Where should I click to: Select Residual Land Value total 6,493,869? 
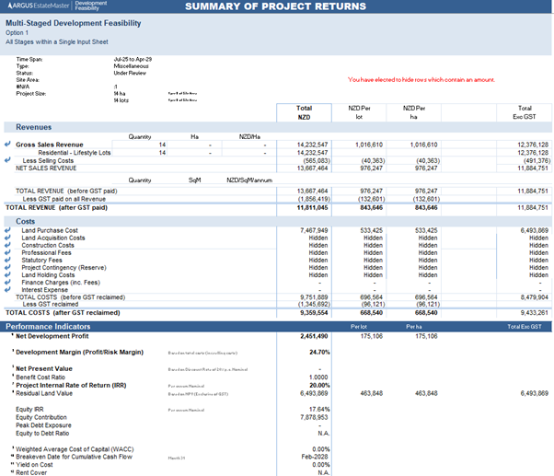tap(314, 393)
